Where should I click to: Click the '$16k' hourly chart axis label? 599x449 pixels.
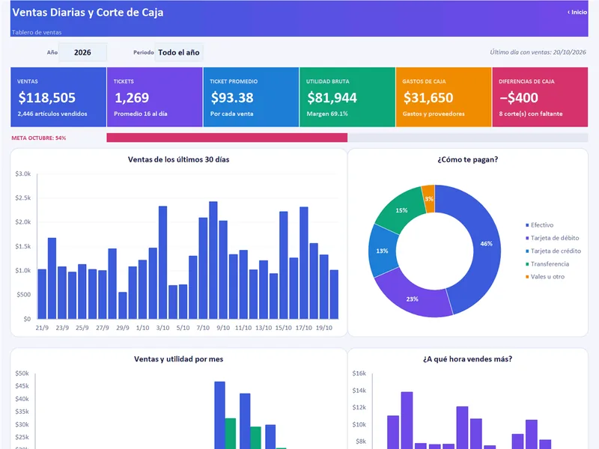click(359, 373)
